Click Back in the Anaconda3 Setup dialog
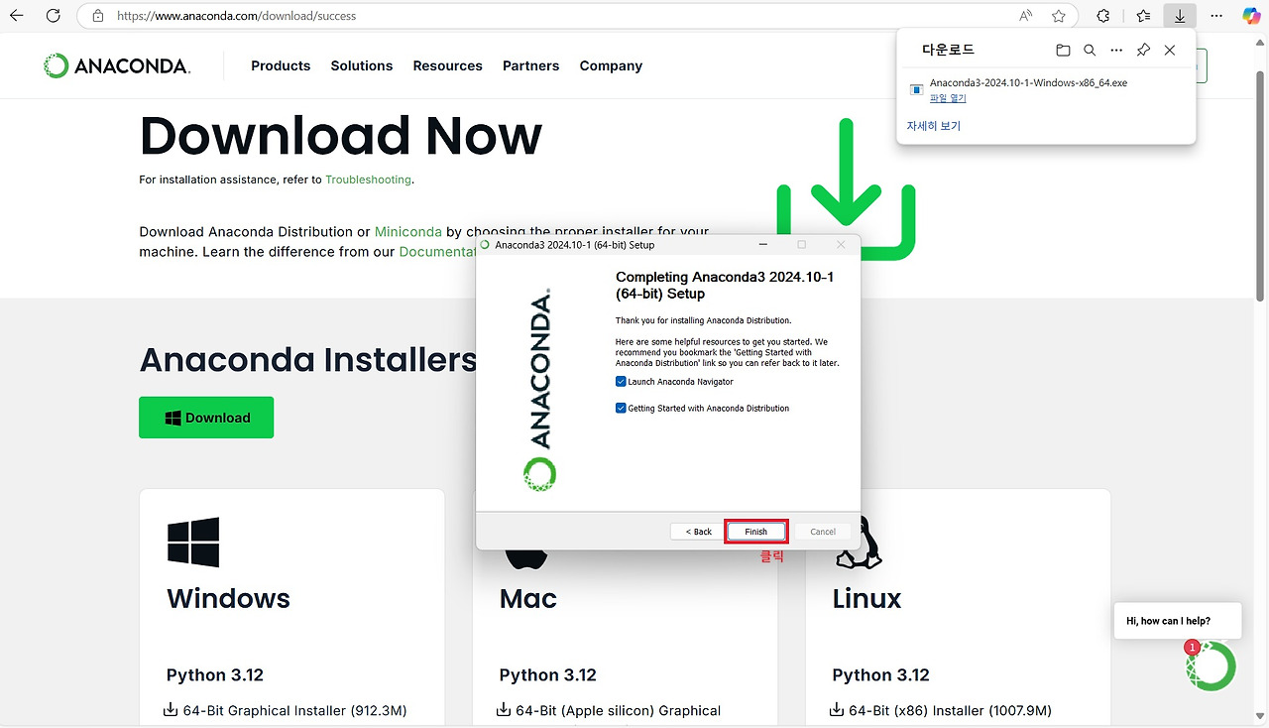Image resolution: width=1269 pixels, height=728 pixels. [699, 532]
